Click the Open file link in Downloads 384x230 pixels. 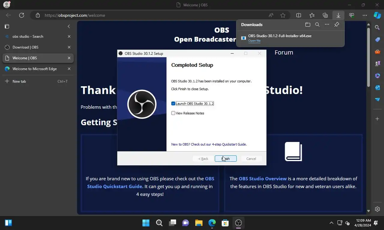pyautogui.click(x=254, y=41)
